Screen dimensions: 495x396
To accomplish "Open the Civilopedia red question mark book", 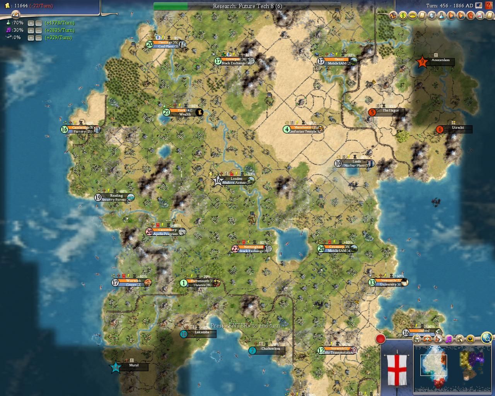I will pyautogui.click(x=489, y=5).
